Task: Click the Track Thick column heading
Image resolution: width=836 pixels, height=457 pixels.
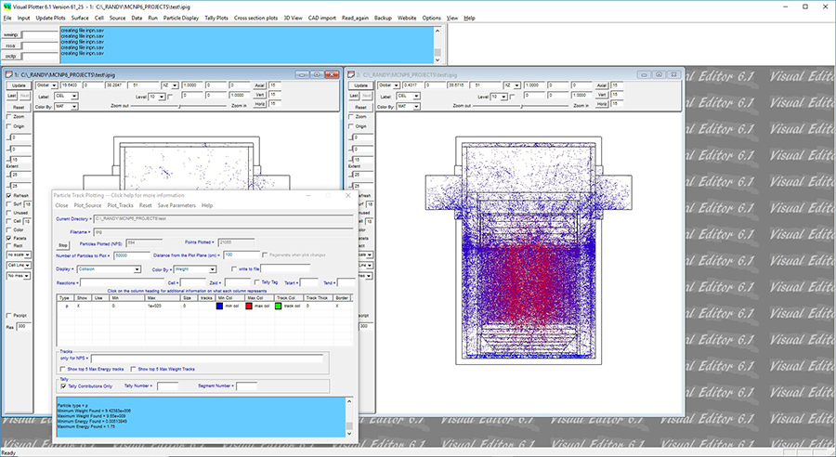Action: tap(319, 297)
